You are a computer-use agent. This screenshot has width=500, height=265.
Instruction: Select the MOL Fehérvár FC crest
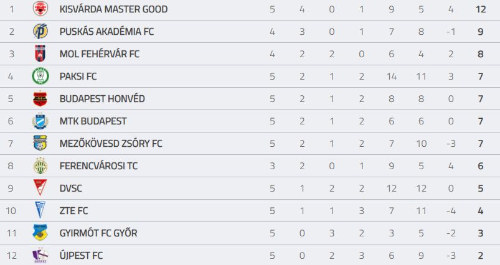click(x=40, y=53)
